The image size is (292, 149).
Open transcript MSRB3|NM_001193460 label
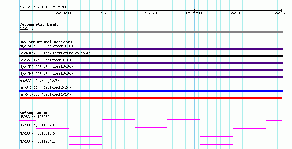(37, 125)
